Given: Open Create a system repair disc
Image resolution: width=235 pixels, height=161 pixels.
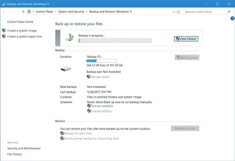Looking at the screenshot, I should click(24, 37).
